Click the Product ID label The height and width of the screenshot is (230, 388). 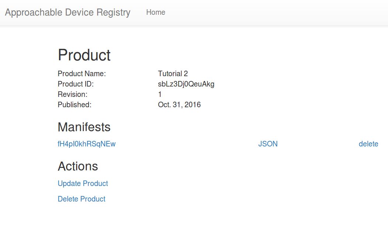(x=76, y=84)
